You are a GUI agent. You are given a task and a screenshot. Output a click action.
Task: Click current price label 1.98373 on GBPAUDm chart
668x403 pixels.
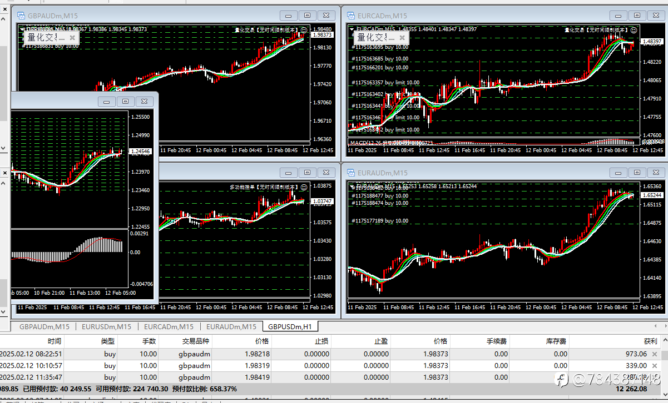[x=323, y=34]
